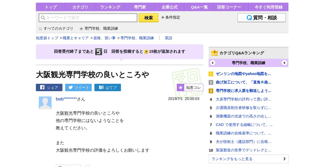Share via the Facebook シェア button
The image size is (319, 167).
click(x=49, y=87)
